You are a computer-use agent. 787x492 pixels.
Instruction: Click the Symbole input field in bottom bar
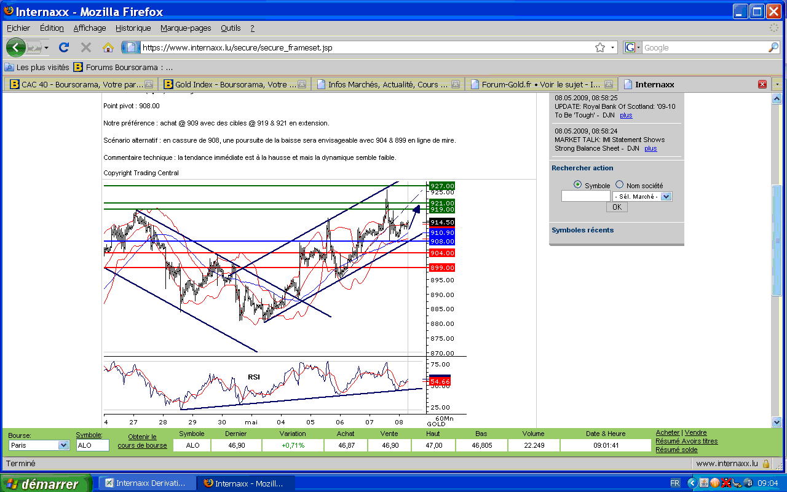pos(91,445)
